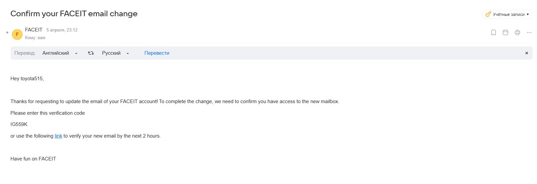This screenshot has height=184, width=537.
Task: Swap the translation languages
Action: coord(91,53)
